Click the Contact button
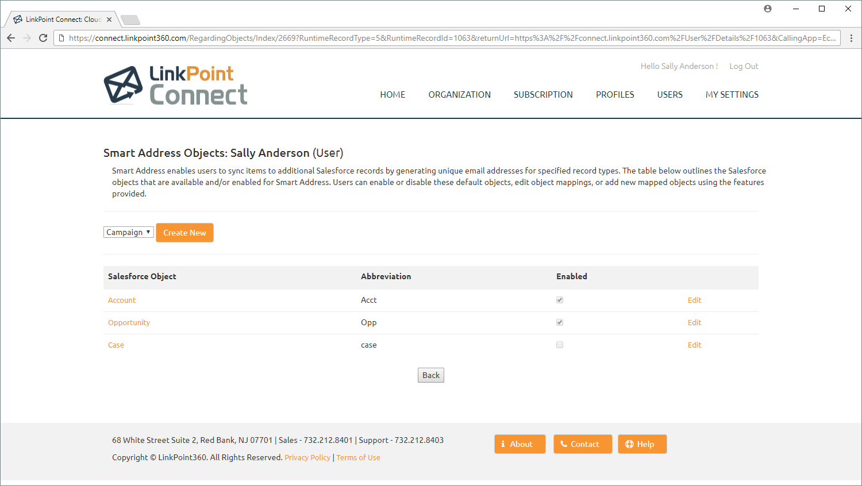The height and width of the screenshot is (486, 862). click(x=583, y=444)
